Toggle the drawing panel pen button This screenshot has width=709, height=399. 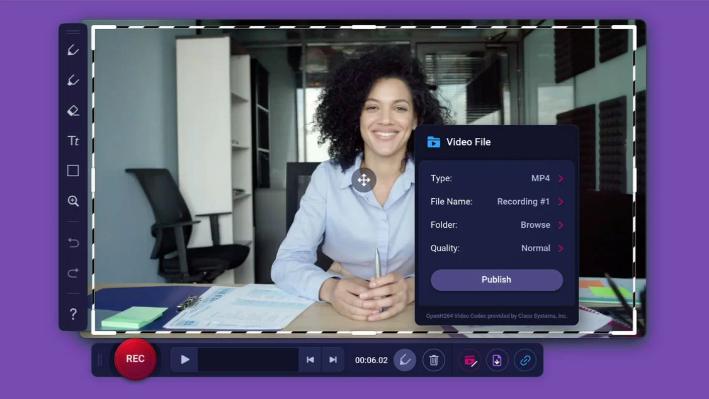click(x=405, y=360)
